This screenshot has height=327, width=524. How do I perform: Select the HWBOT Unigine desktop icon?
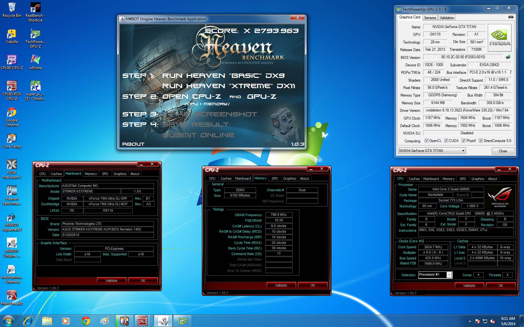[x=12, y=248]
